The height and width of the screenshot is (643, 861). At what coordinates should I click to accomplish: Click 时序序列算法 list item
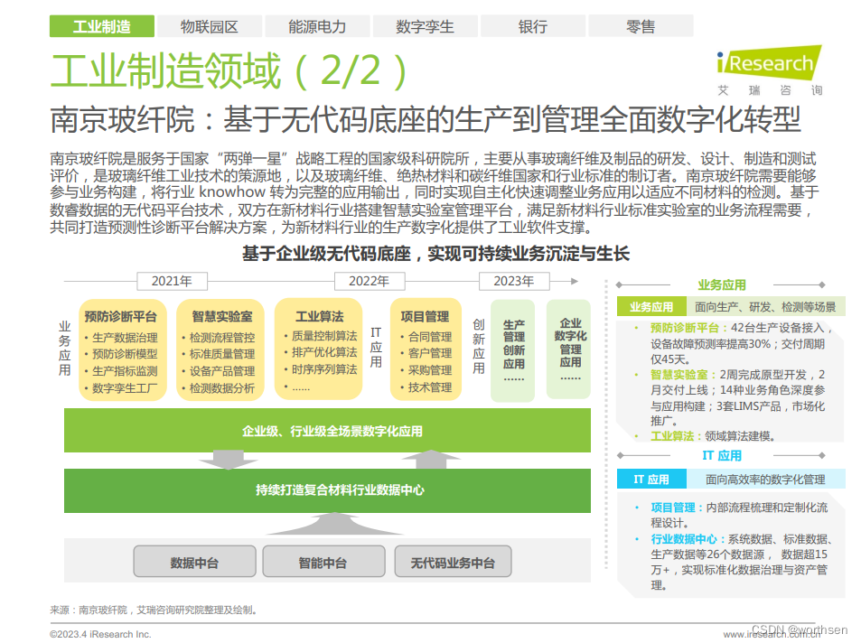[x=324, y=369]
